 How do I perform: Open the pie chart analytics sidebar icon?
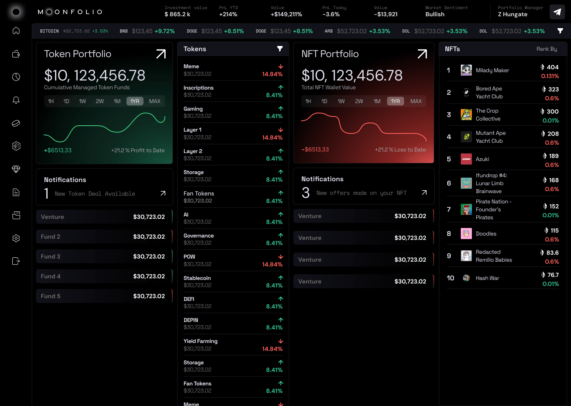(x=16, y=77)
